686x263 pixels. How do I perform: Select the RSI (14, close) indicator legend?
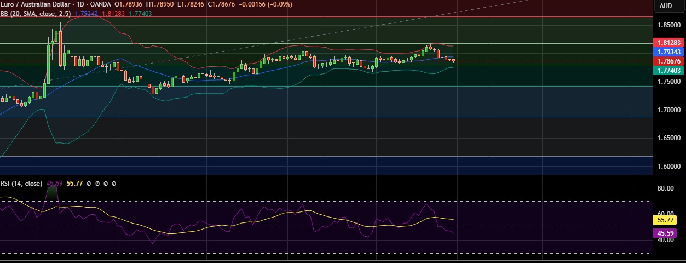point(22,184)
